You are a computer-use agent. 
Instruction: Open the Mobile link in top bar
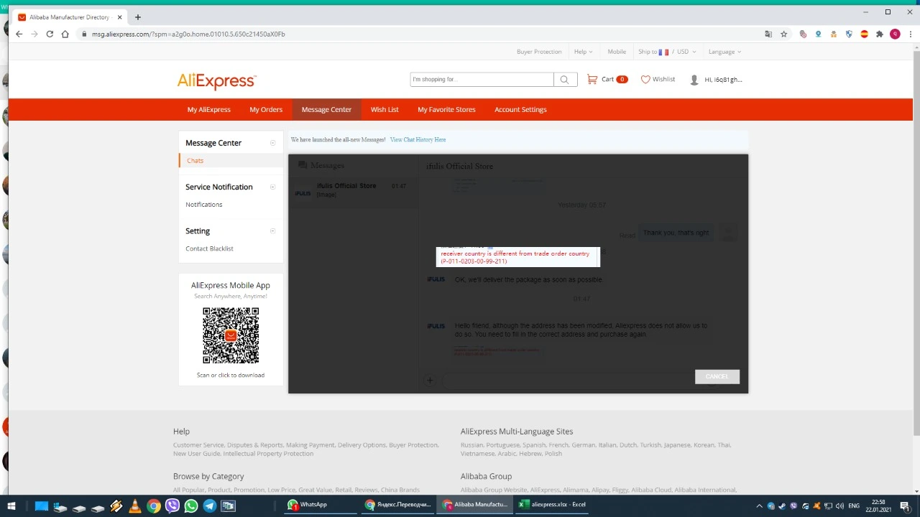(617, 52)
